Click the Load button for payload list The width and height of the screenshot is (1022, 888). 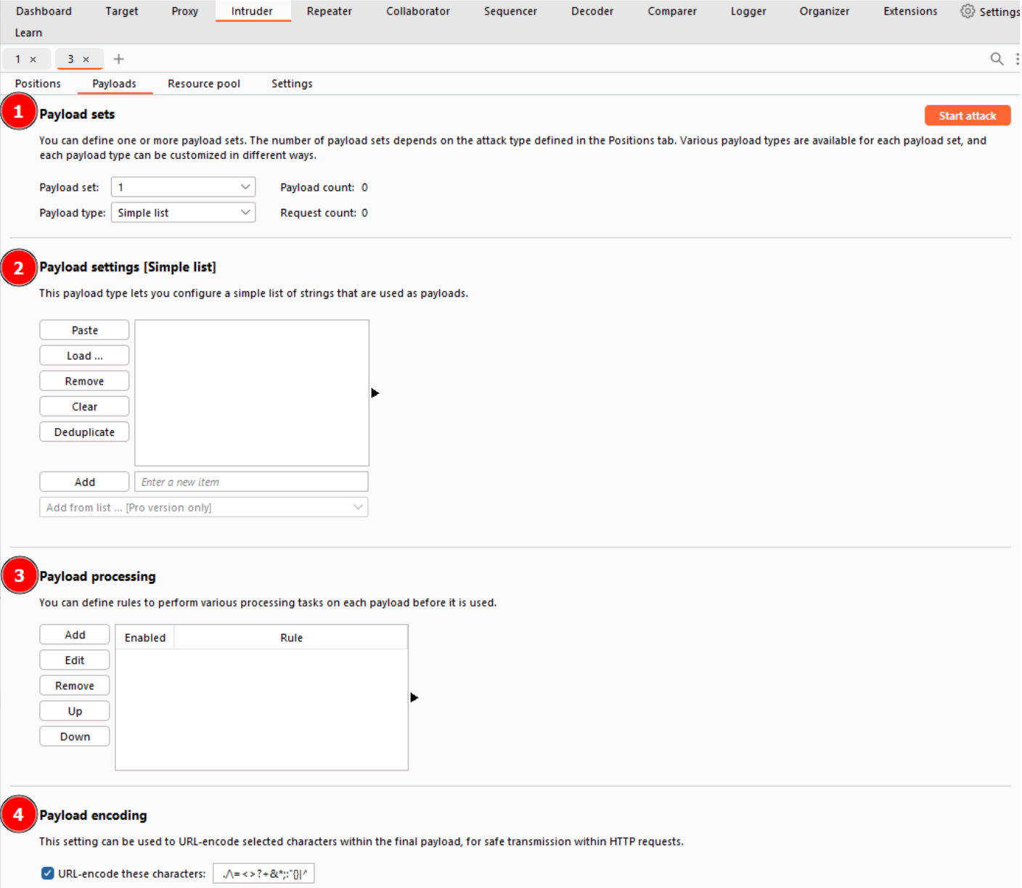pyautogui.click(x=84, y=355)
